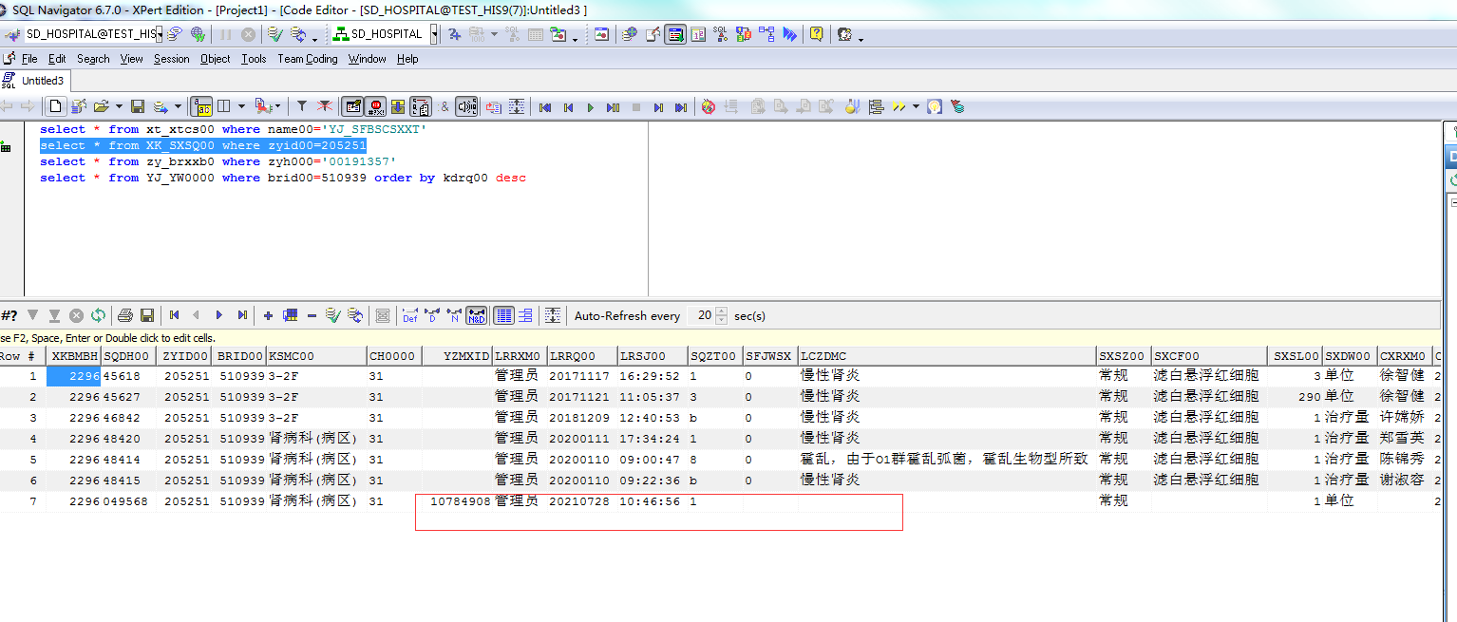Open the Team Coding menu

[x=307, y=59]
